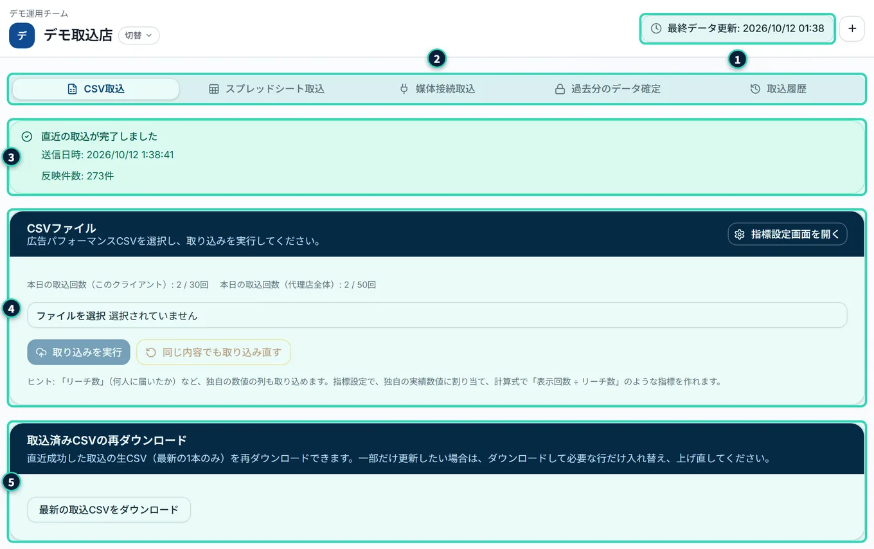Screen dimensions: 874x549
Task: Click the デモ運用チーム team label
Action: (39, 13)
